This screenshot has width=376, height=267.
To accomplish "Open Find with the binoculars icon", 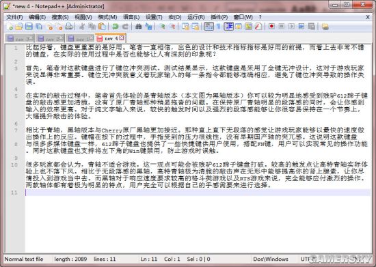I will coord(138,27).
